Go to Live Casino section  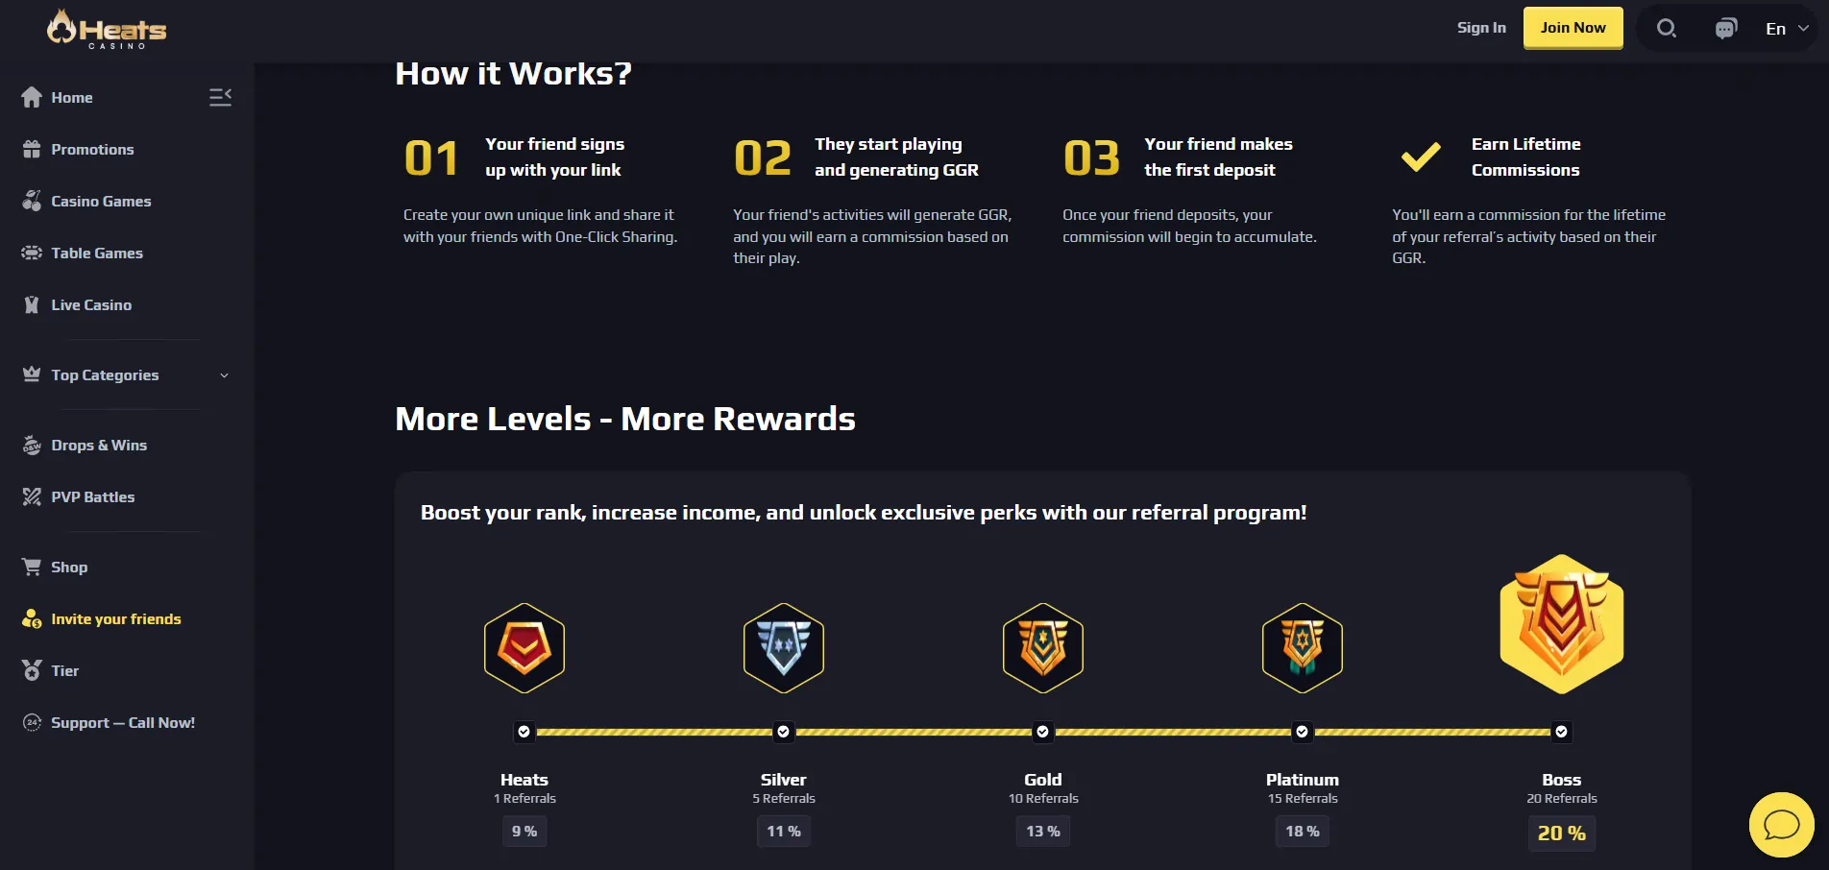pyautogui.click(x=91, y=305)
